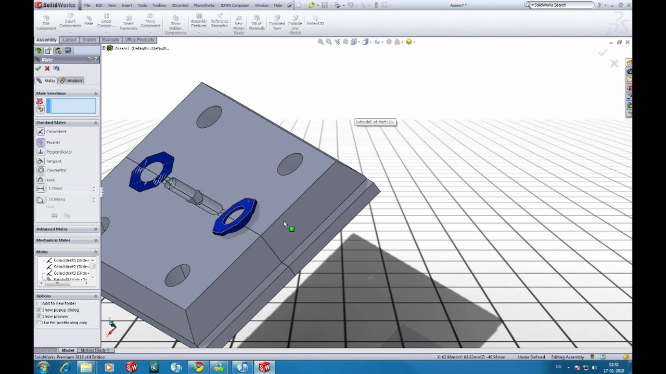Viewport: 666px width, 374px height.
Task: Select Coincident standard mate
Action: coord(52,132)
